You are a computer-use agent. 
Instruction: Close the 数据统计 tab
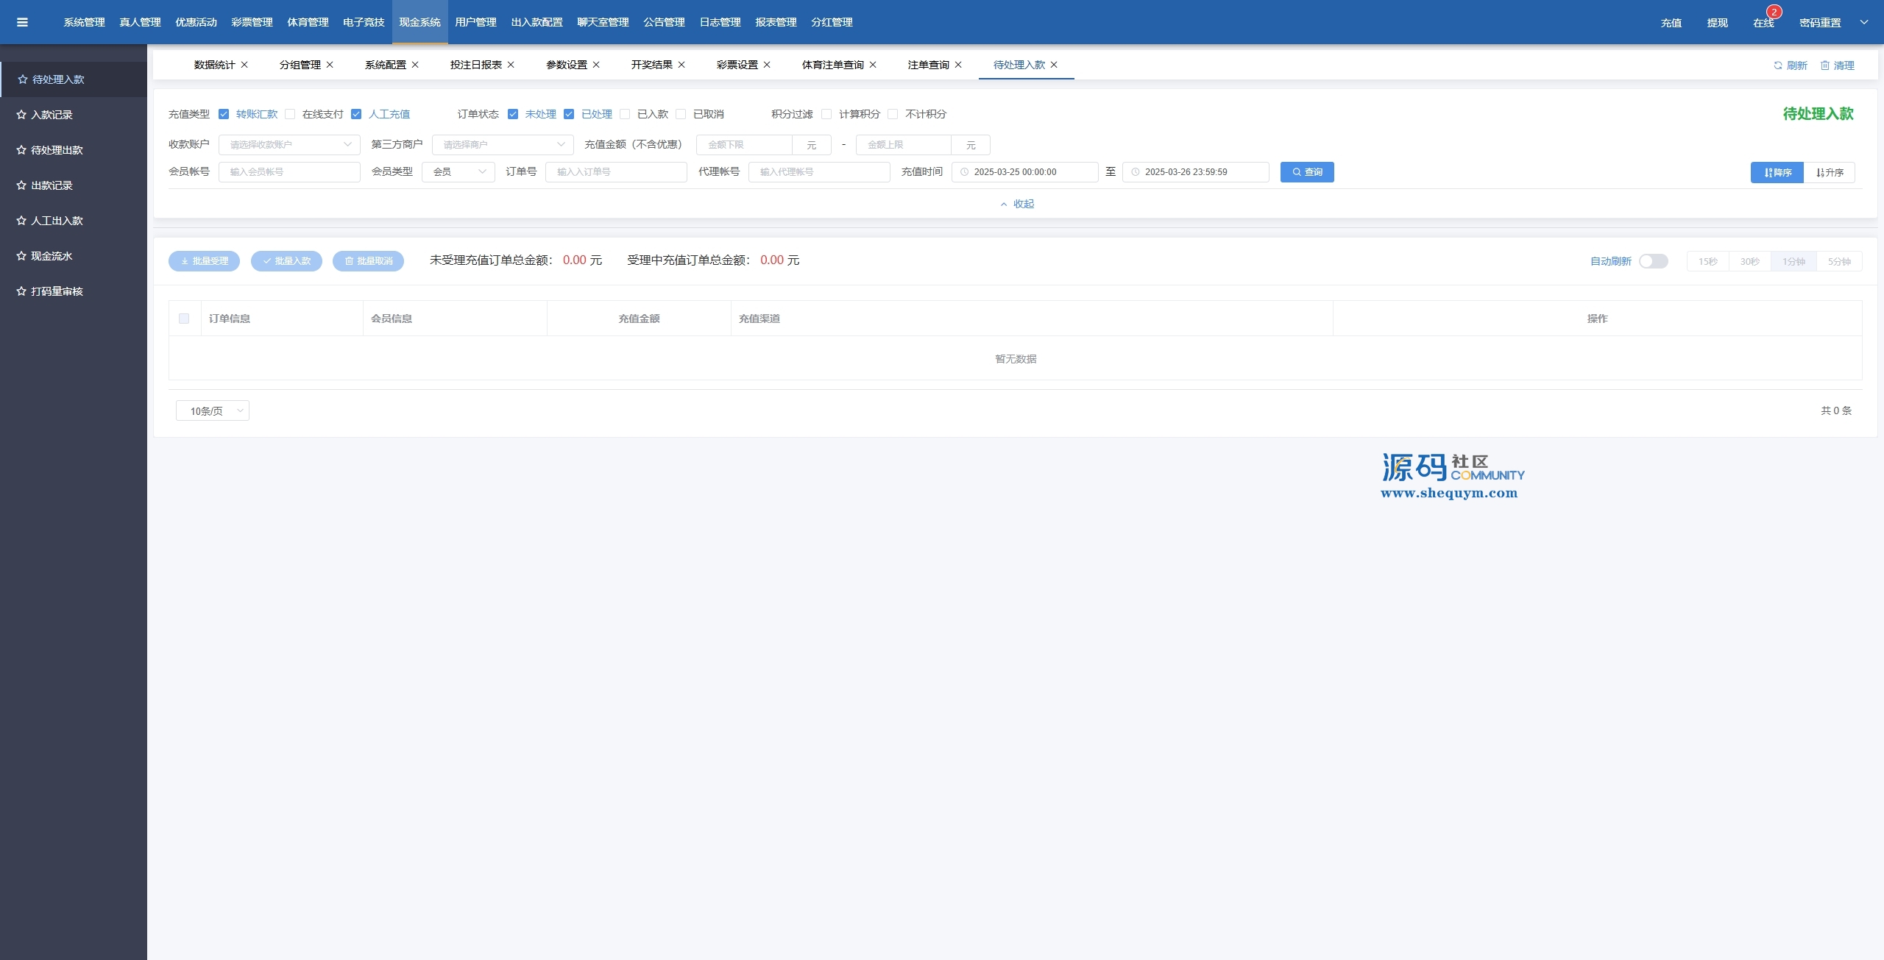coord(244,65)
